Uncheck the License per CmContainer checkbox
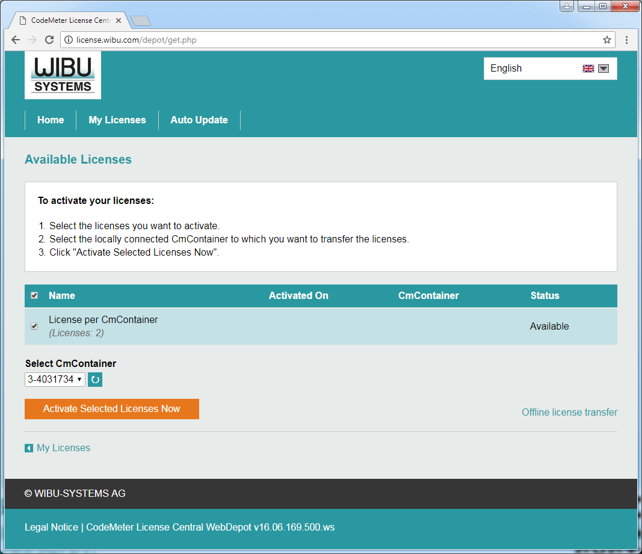The width and height of the screenshot is (642, 554). click(x=34, y=326)
